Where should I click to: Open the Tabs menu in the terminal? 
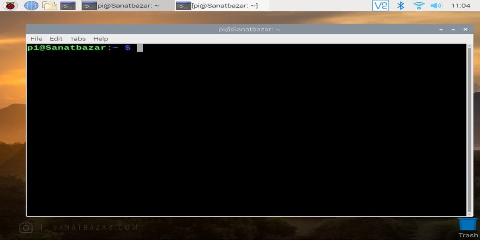tap(78, 38)
